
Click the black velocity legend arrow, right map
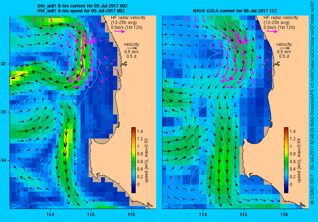pos(284,48)
